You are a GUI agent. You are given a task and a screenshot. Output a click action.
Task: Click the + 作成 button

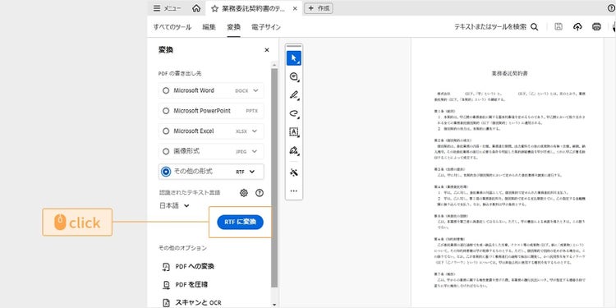tap(319, 8)
